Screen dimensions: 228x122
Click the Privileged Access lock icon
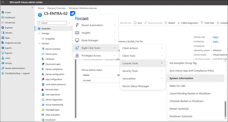click(x=77, y=55)
